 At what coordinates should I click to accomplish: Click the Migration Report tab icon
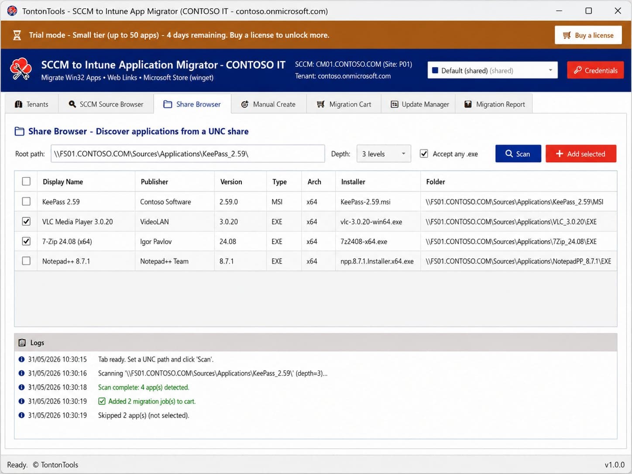[468, 104]
